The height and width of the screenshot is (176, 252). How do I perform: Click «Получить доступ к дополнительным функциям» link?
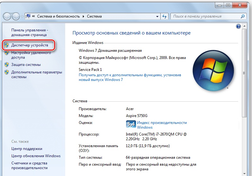[x=130, y=77]
